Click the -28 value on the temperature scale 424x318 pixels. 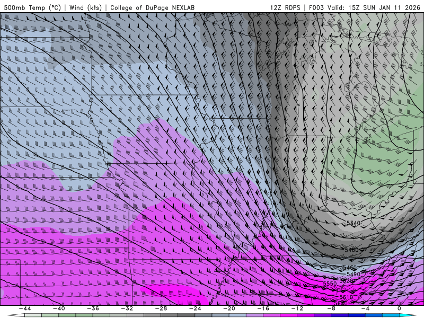[x=161, y=308]
